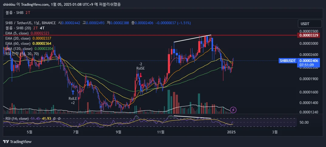
Task: Click the 0.00003000 price axis label
Action: coord(309,44)
